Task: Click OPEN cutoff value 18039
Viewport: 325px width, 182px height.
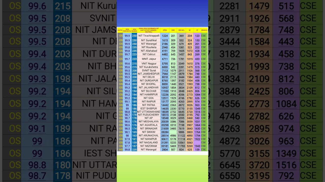Action: coord(165,112)
